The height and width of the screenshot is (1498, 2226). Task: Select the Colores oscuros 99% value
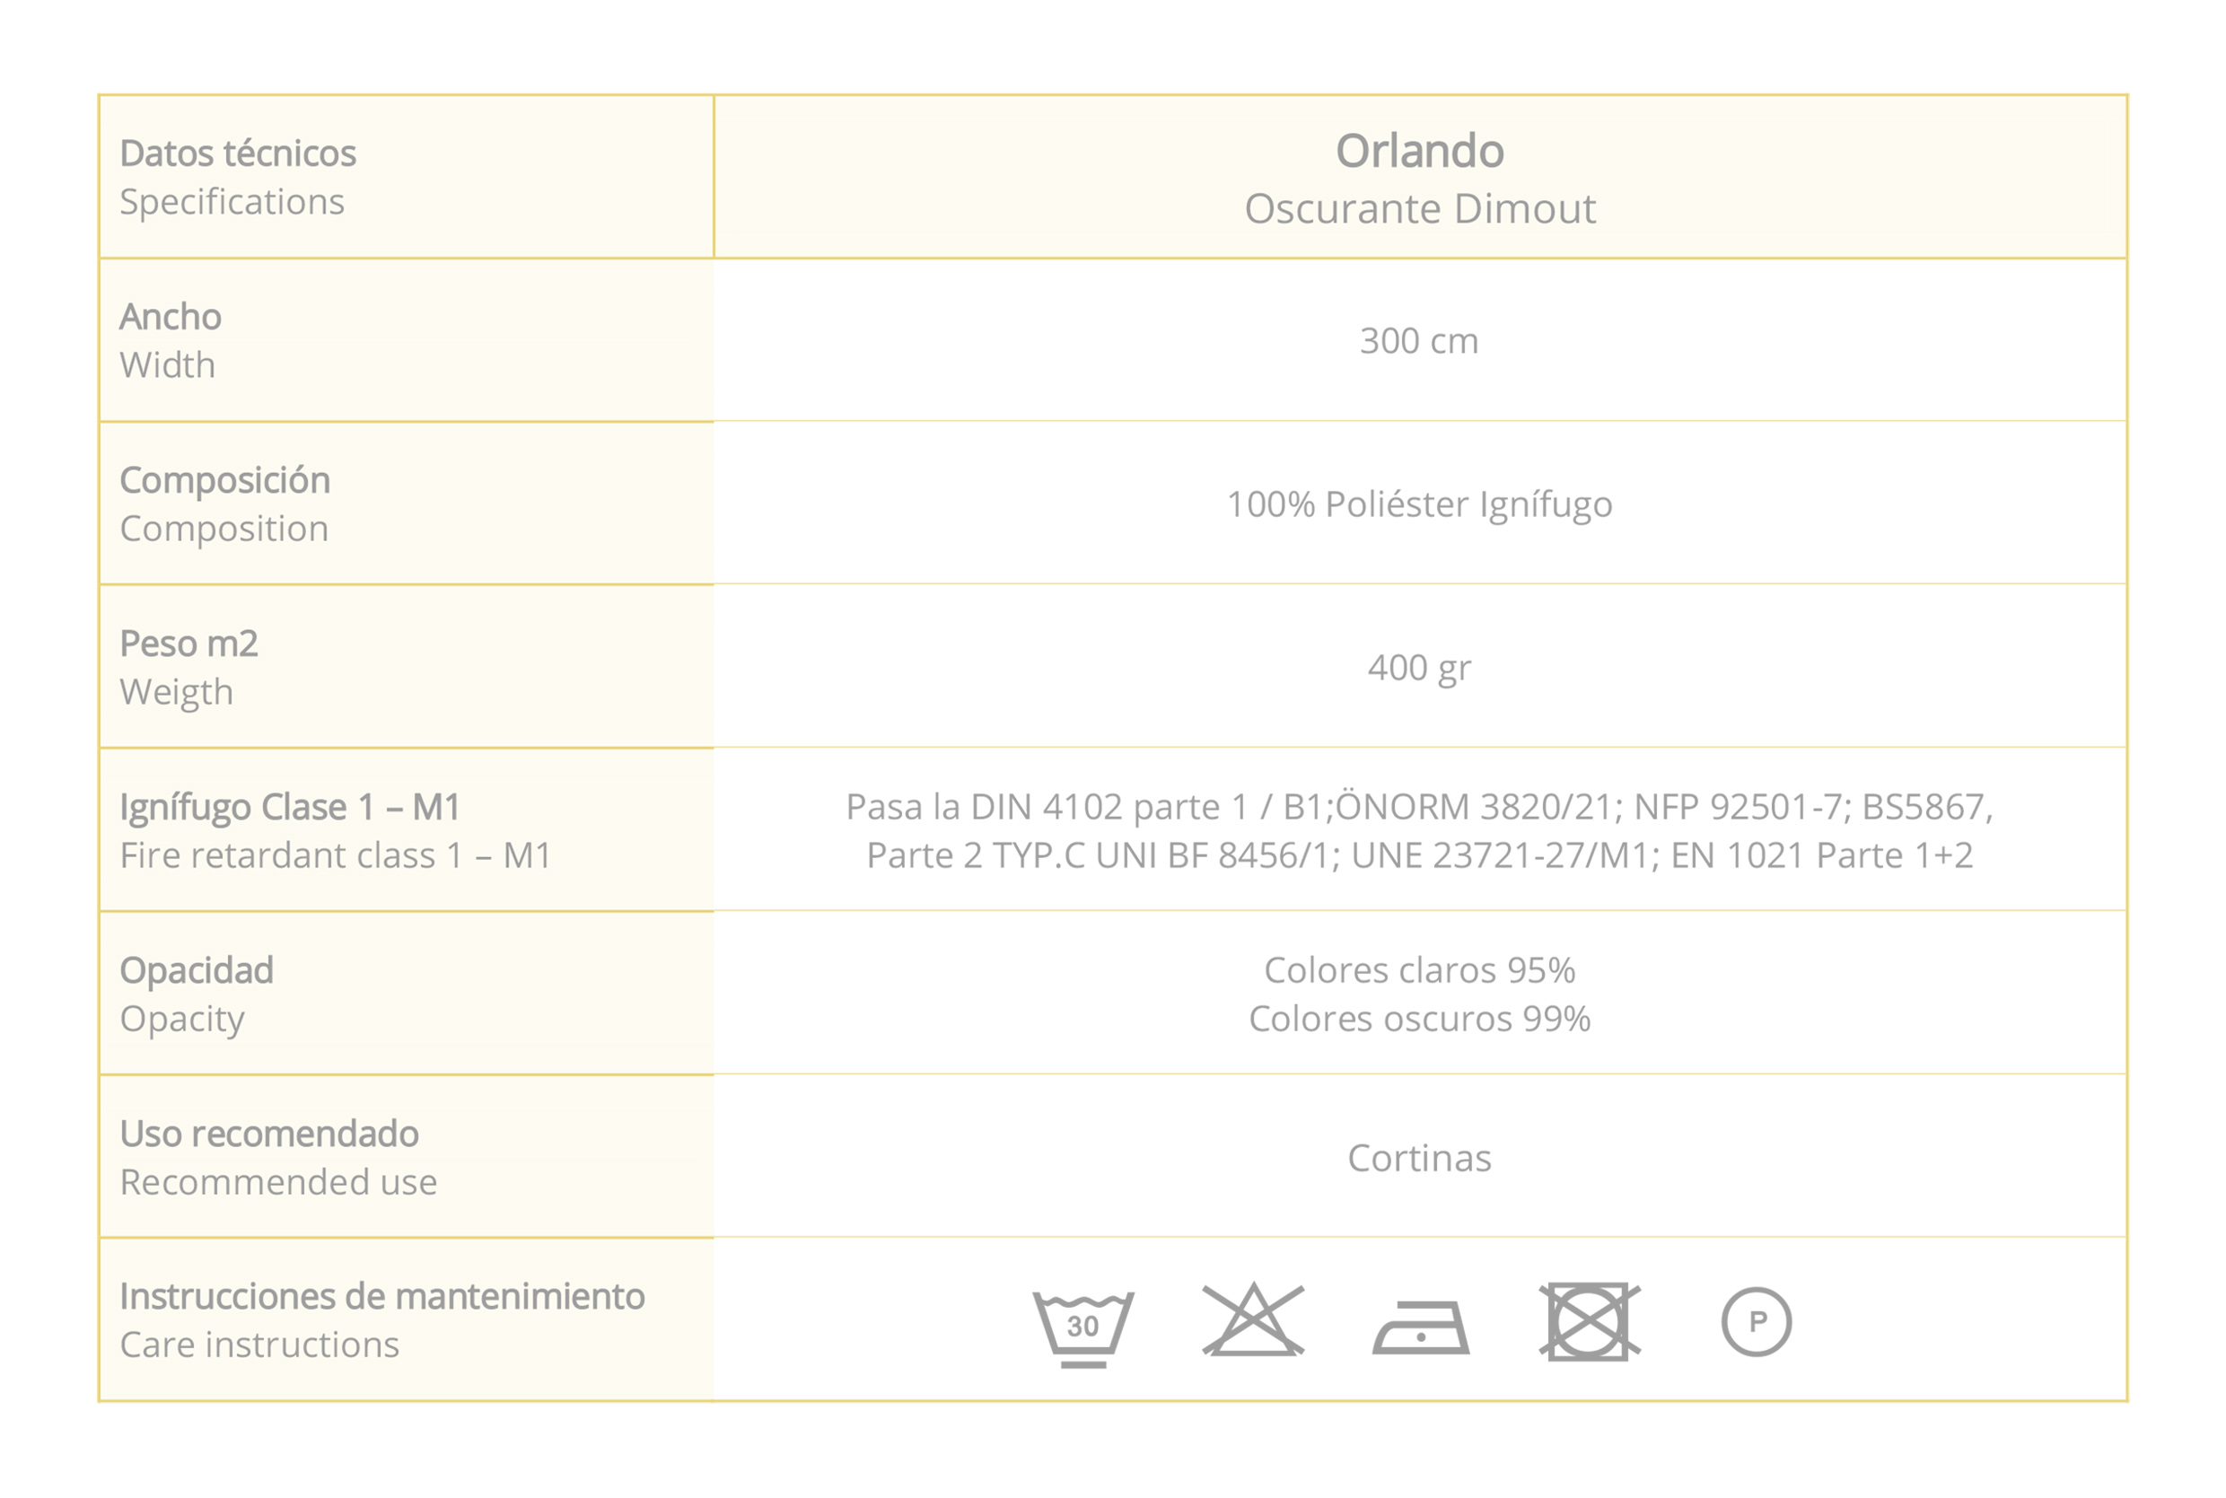[1419, 1020]
